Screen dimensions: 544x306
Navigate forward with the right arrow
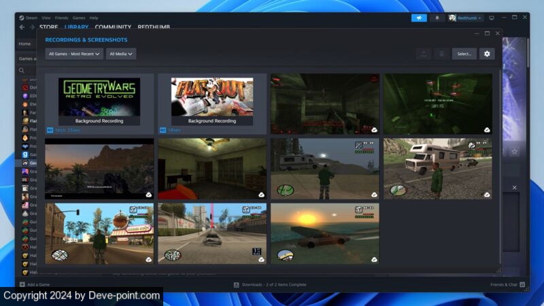tap(32, 27)
